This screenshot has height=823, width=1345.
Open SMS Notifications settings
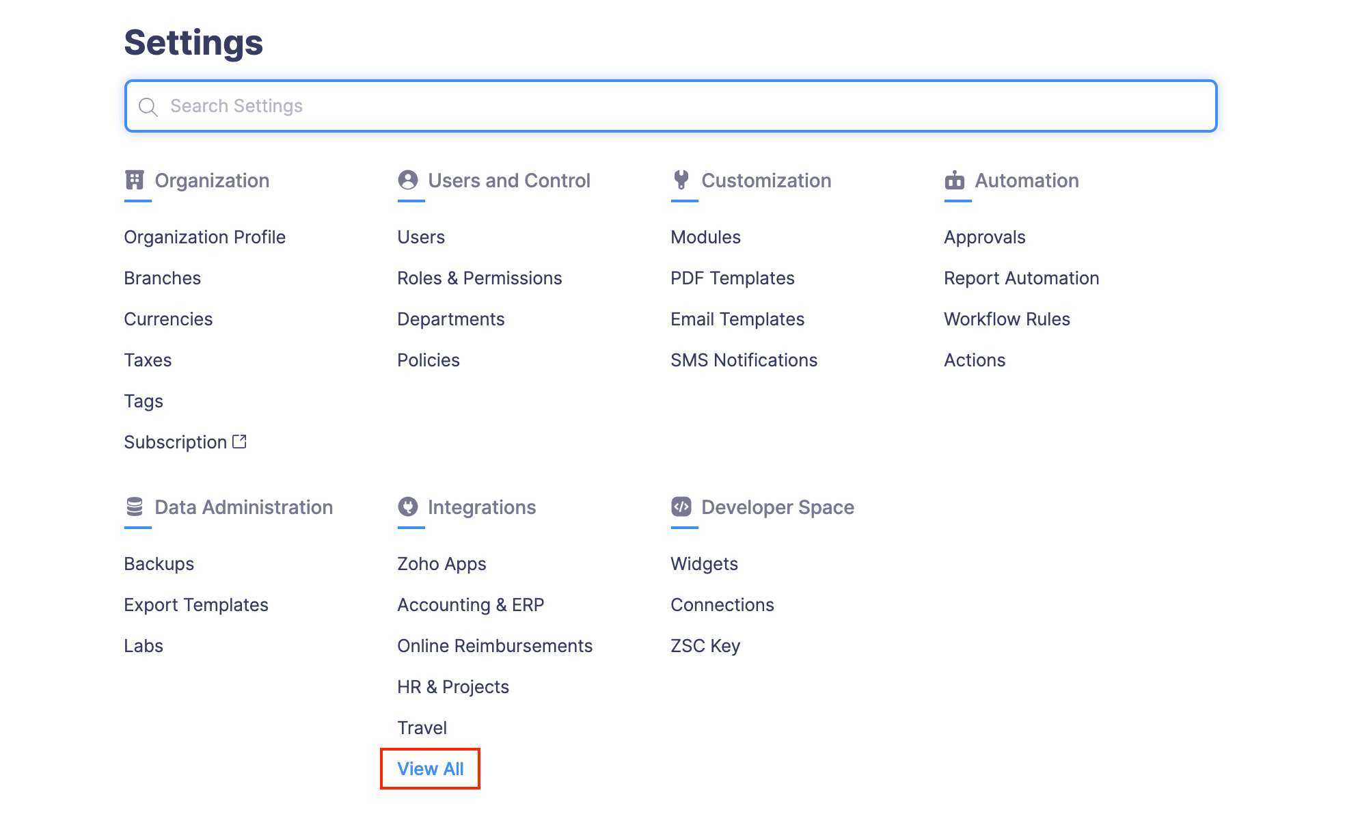click(744, 360)
